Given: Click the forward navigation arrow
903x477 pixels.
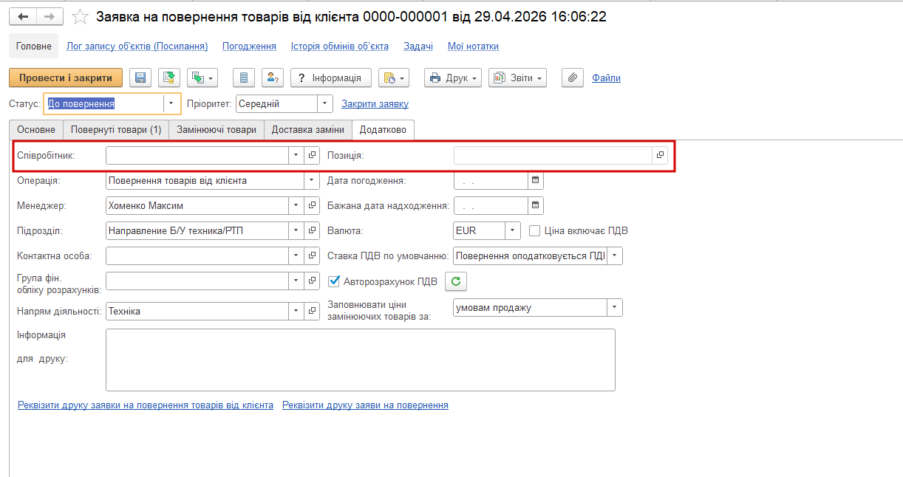Looking at the screenshot, I should coord(50,16).
